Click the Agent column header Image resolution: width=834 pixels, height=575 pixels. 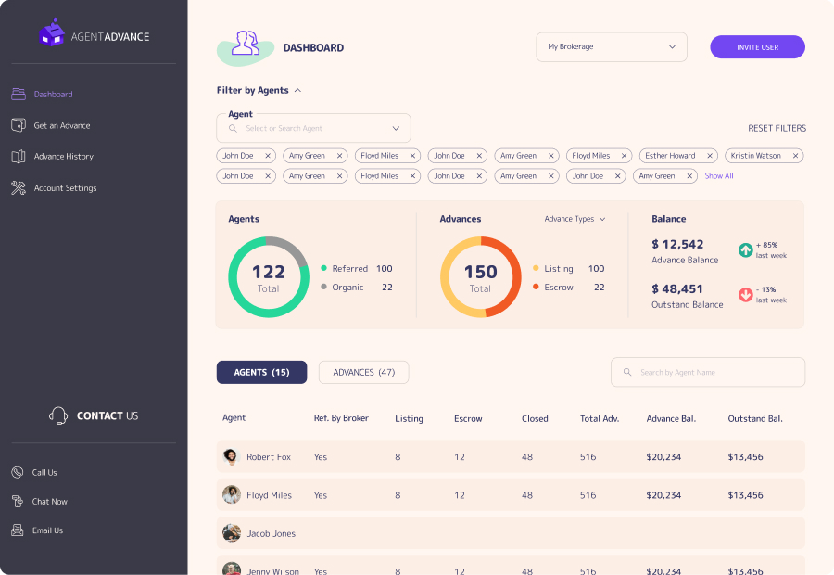point(234,418)
